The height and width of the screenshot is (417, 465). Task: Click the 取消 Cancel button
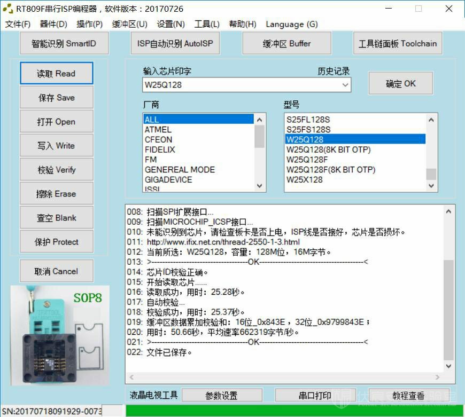(x=56, y=271)
